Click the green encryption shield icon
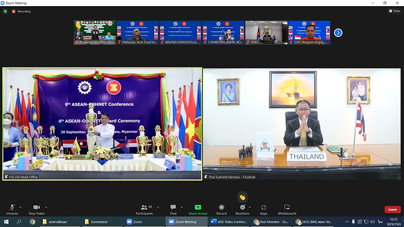 tap(6, 11)
